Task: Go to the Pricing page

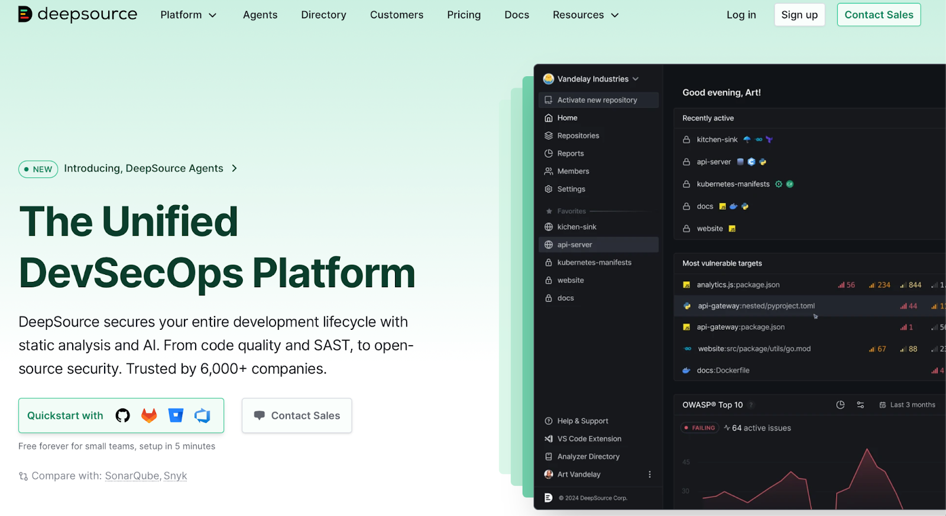Action: point(464,15)
